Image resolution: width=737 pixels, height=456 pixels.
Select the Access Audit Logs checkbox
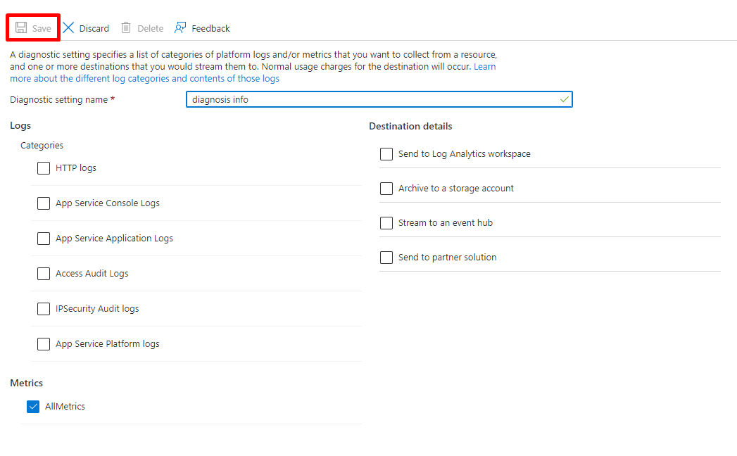pyautogui.click(x=44, y=274)
